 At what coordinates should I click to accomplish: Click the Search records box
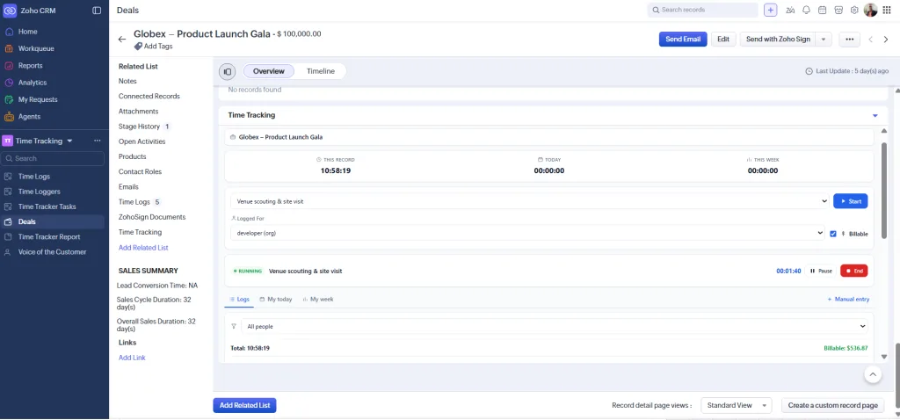pos(702,10)
